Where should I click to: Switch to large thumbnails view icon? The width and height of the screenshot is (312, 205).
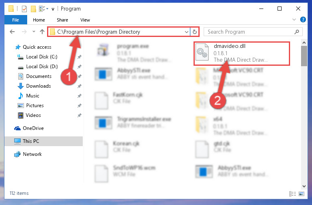pos(301,194)
